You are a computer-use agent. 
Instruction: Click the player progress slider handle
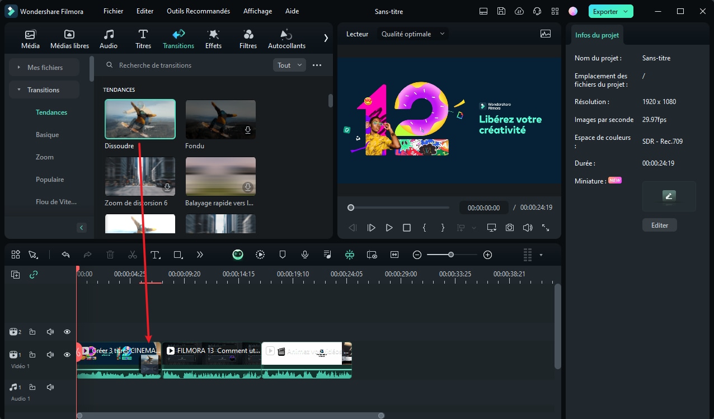tap(351, 208)
